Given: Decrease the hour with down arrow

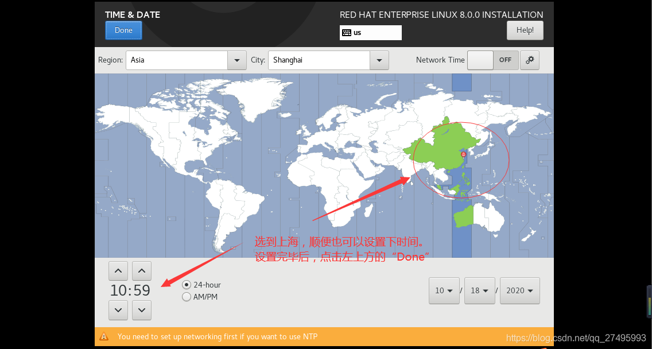Looking at the screenshot, I should point(118,311).
